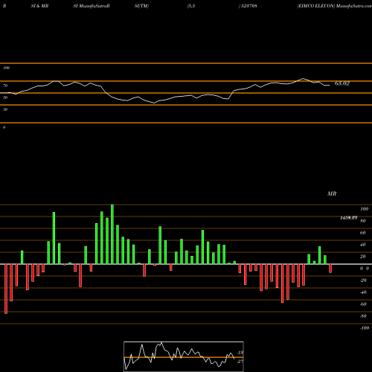Image resolution: width=372 pixels, height=372 pixels.
Task: Click the MR axis 100 label on right
Action: tap(364, 209)
